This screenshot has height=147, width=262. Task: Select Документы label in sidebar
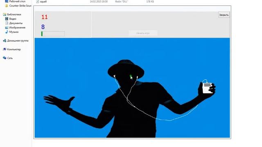click(16, 23)
